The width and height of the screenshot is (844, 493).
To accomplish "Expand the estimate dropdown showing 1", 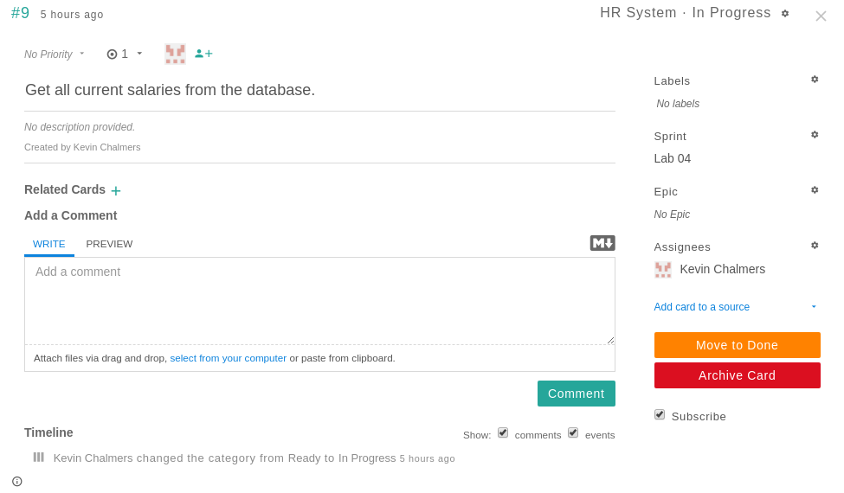I will click(x=126, y=54).
